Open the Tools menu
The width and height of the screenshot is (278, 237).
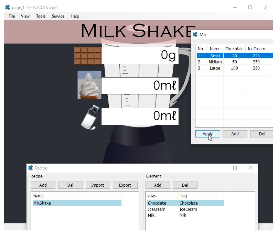[41, 16]
